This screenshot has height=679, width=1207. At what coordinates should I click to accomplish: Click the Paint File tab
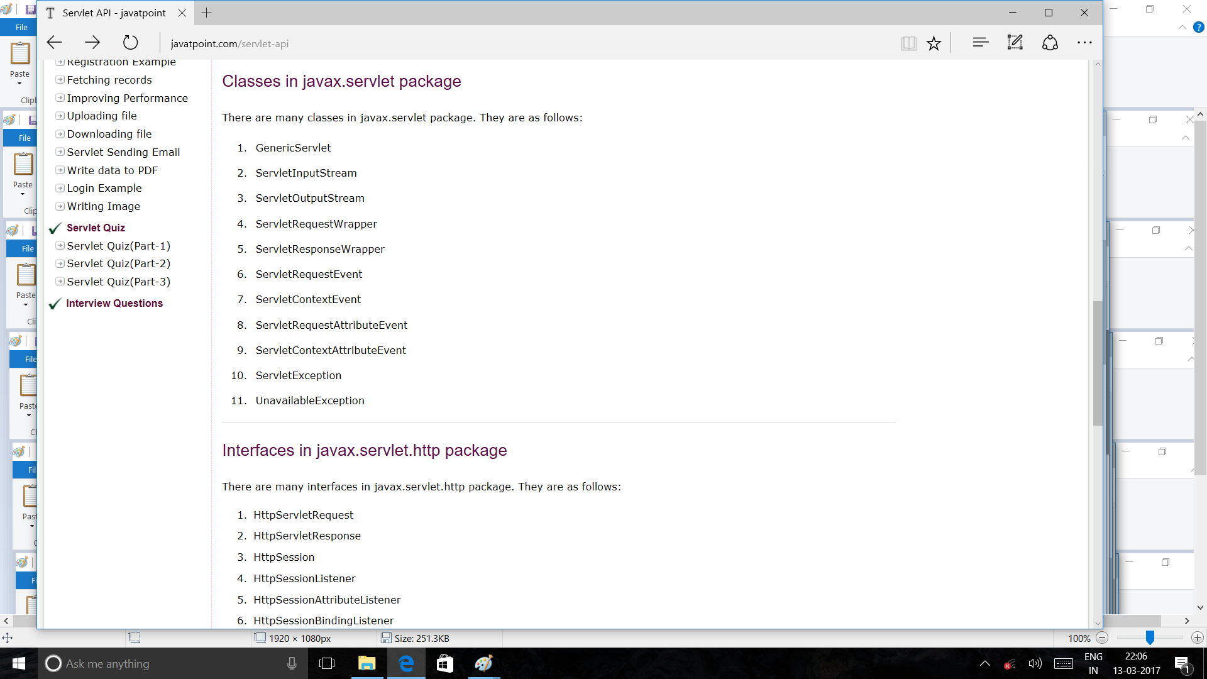tap(21, 27)
